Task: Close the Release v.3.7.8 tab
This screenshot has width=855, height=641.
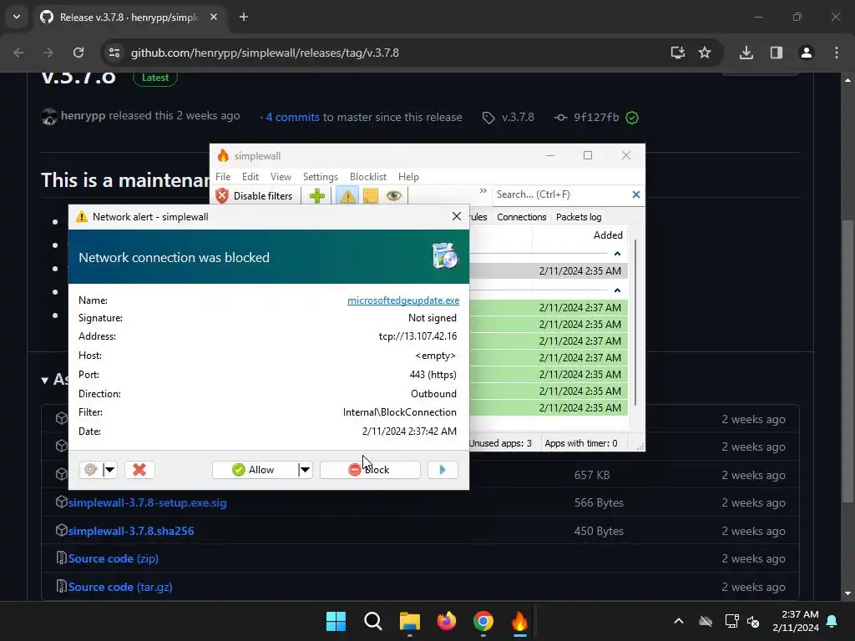Action: [x=214, y=17]
